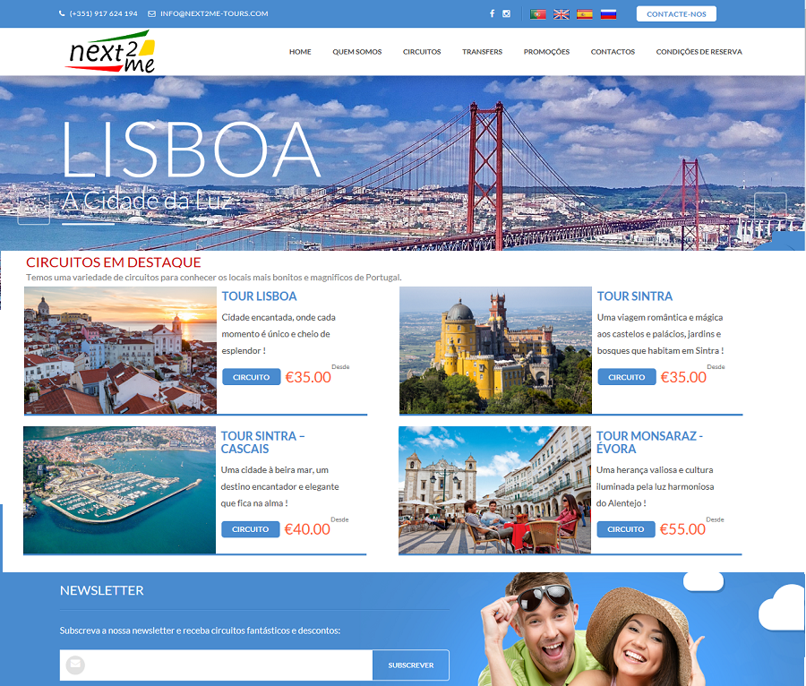Open the Tour Sintra – Cascais title link
Image resolution: width=806 pixels, height=686 pixels.
pos(262,442)
